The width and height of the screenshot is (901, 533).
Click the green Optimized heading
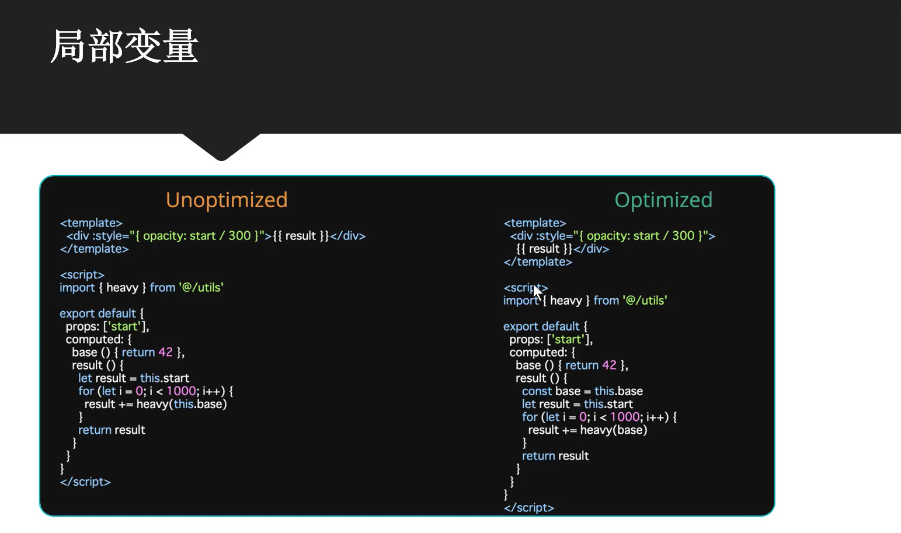pyautogui.click(x=663, y=200)
